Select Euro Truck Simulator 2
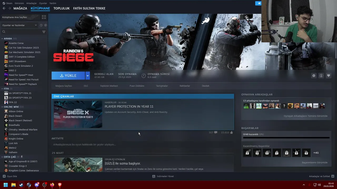 click(x=21, y=66)
